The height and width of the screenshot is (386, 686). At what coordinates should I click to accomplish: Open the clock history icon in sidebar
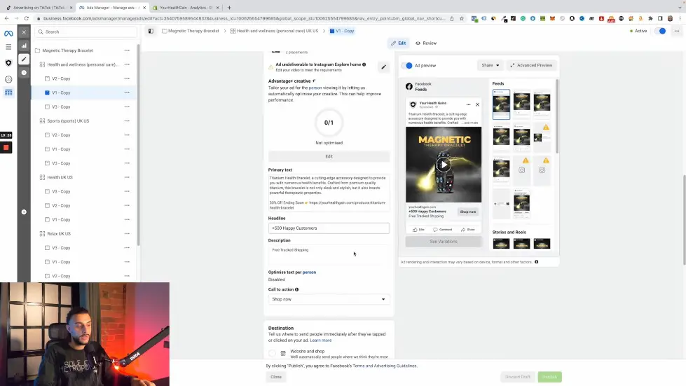[24, 73]
